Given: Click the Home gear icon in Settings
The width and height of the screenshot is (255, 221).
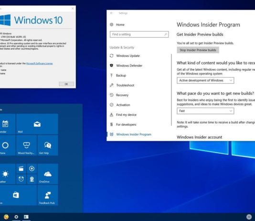Looking at the screenshot, I should point(112,24).
